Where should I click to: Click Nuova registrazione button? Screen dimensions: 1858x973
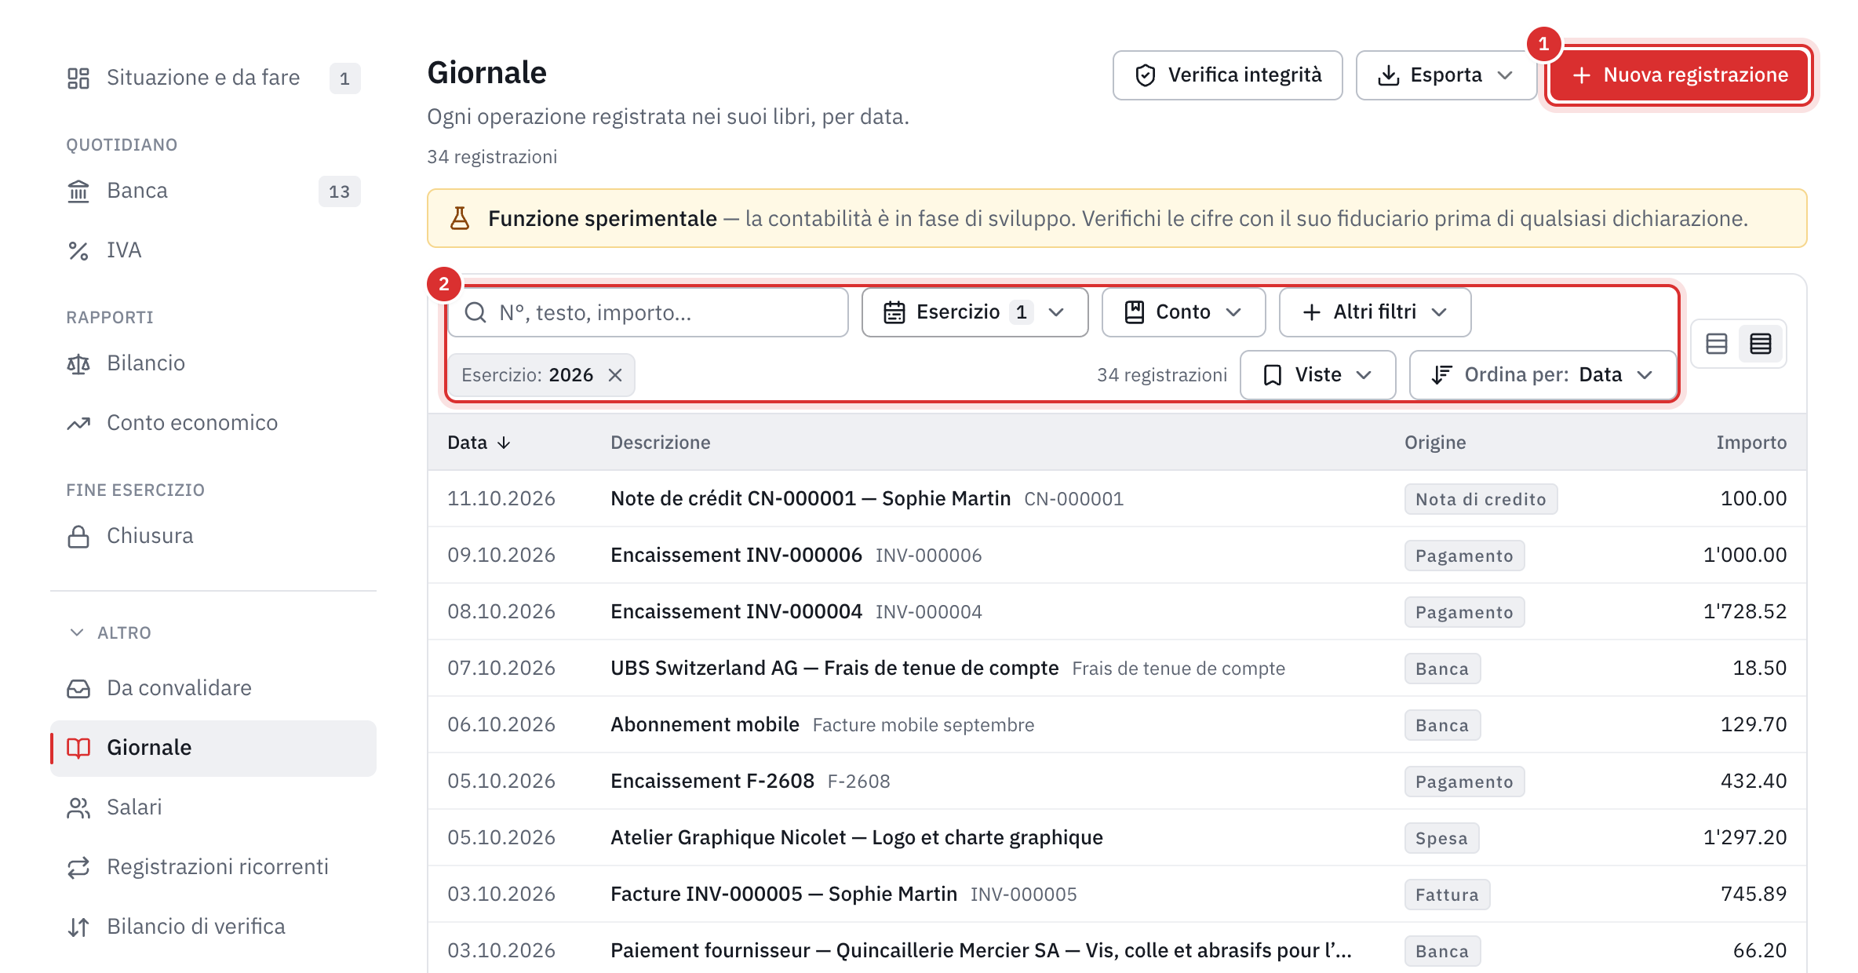tap(1679, 75)
